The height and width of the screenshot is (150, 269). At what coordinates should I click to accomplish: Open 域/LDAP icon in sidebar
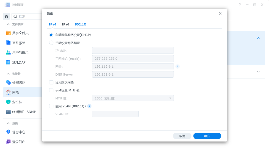(x=8, y=62)
